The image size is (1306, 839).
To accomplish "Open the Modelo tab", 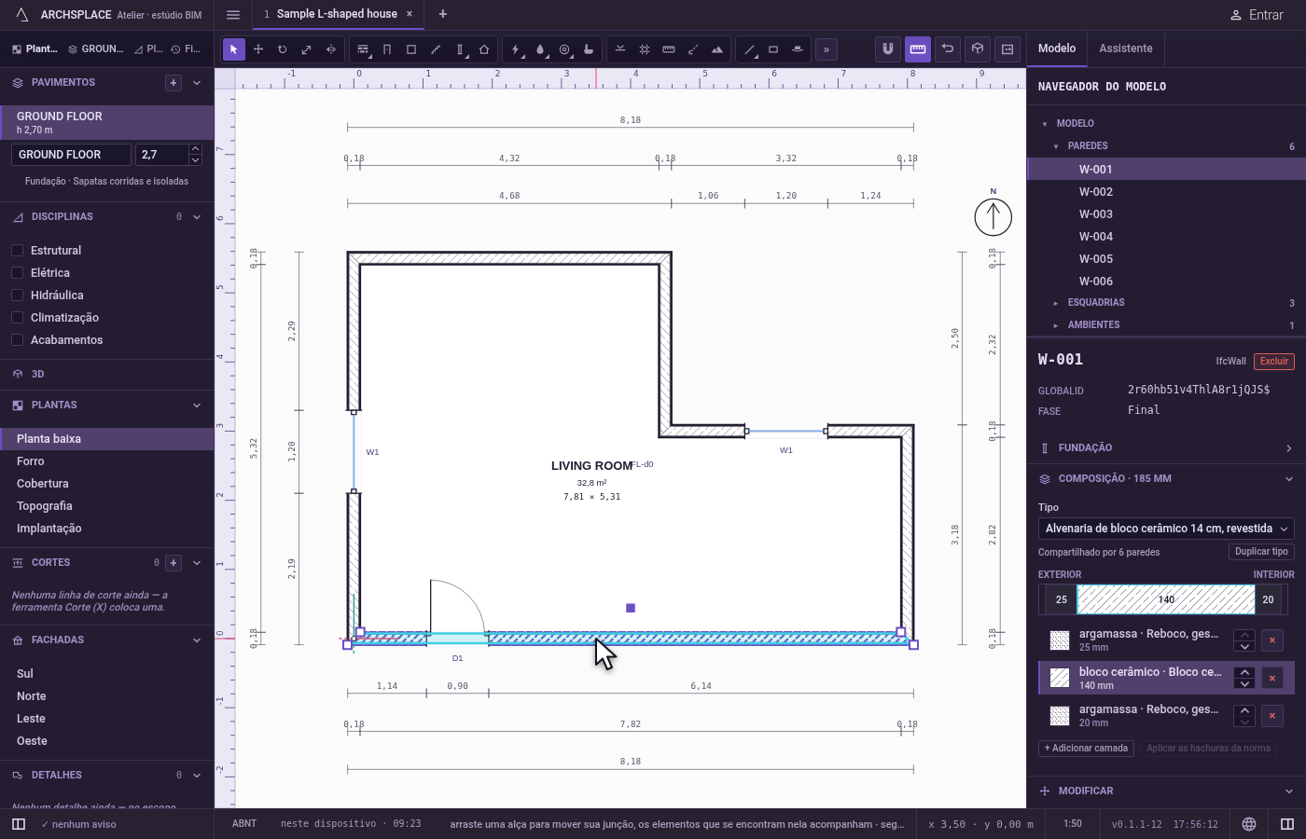I will coord(1057,48).
